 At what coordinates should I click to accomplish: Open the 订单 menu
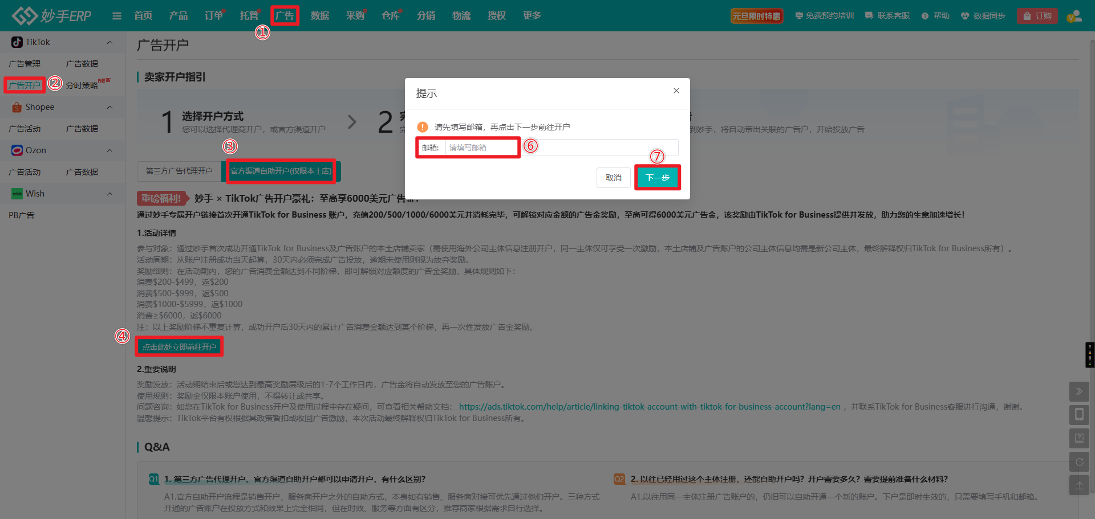[x=214, y=16]
